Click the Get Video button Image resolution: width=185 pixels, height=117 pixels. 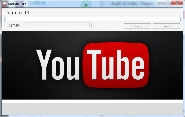(137, 26)
